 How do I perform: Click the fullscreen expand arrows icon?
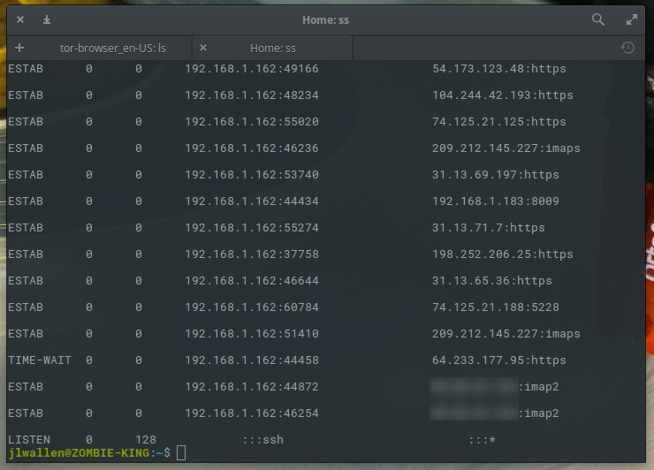click(x=632, y=19)
